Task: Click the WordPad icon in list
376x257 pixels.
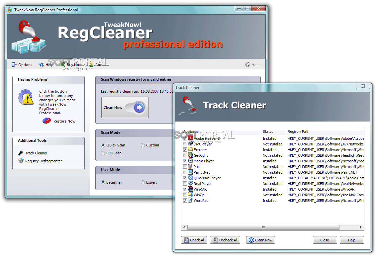Action: 190,200
